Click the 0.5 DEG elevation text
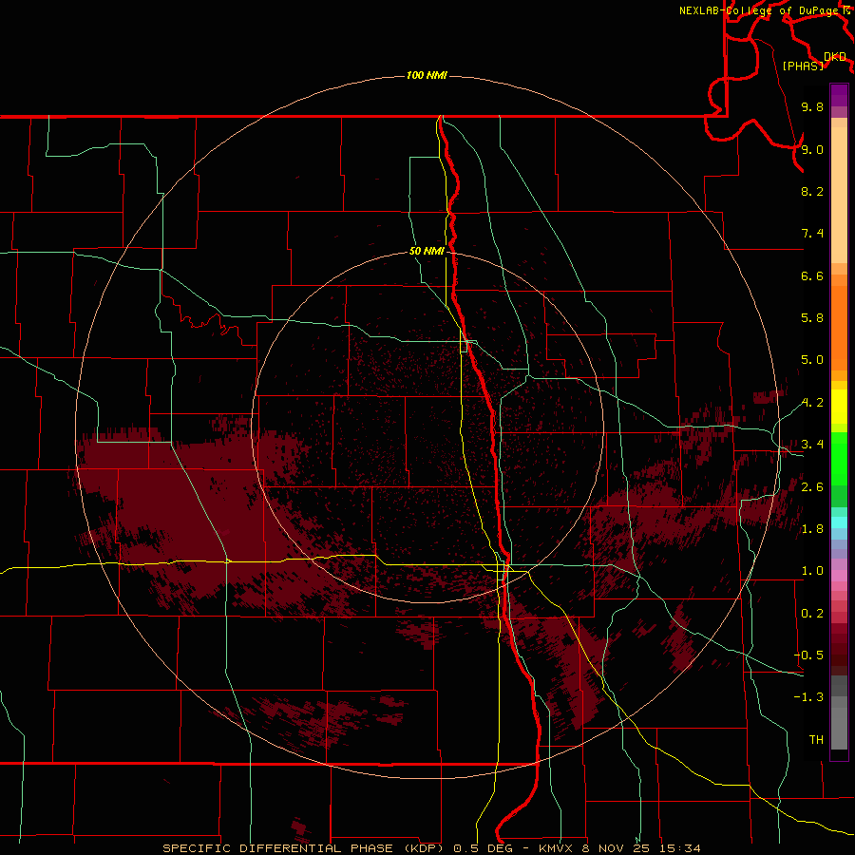The width and height of the screenshot is (855, 855). click(x=484, y=848)
